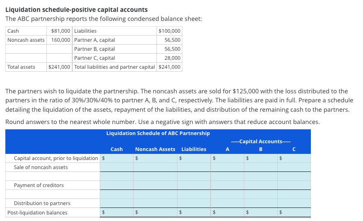
Task: Click partner A capital cell, prior to liquidation row
Action: (227, 158)
